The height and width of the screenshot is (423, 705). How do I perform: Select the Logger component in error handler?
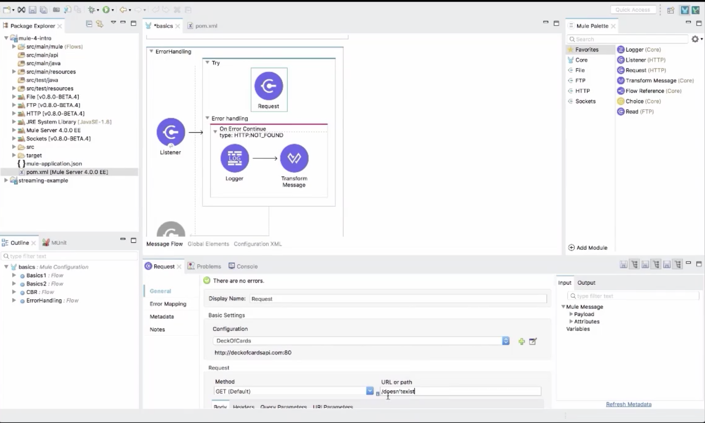234,158
